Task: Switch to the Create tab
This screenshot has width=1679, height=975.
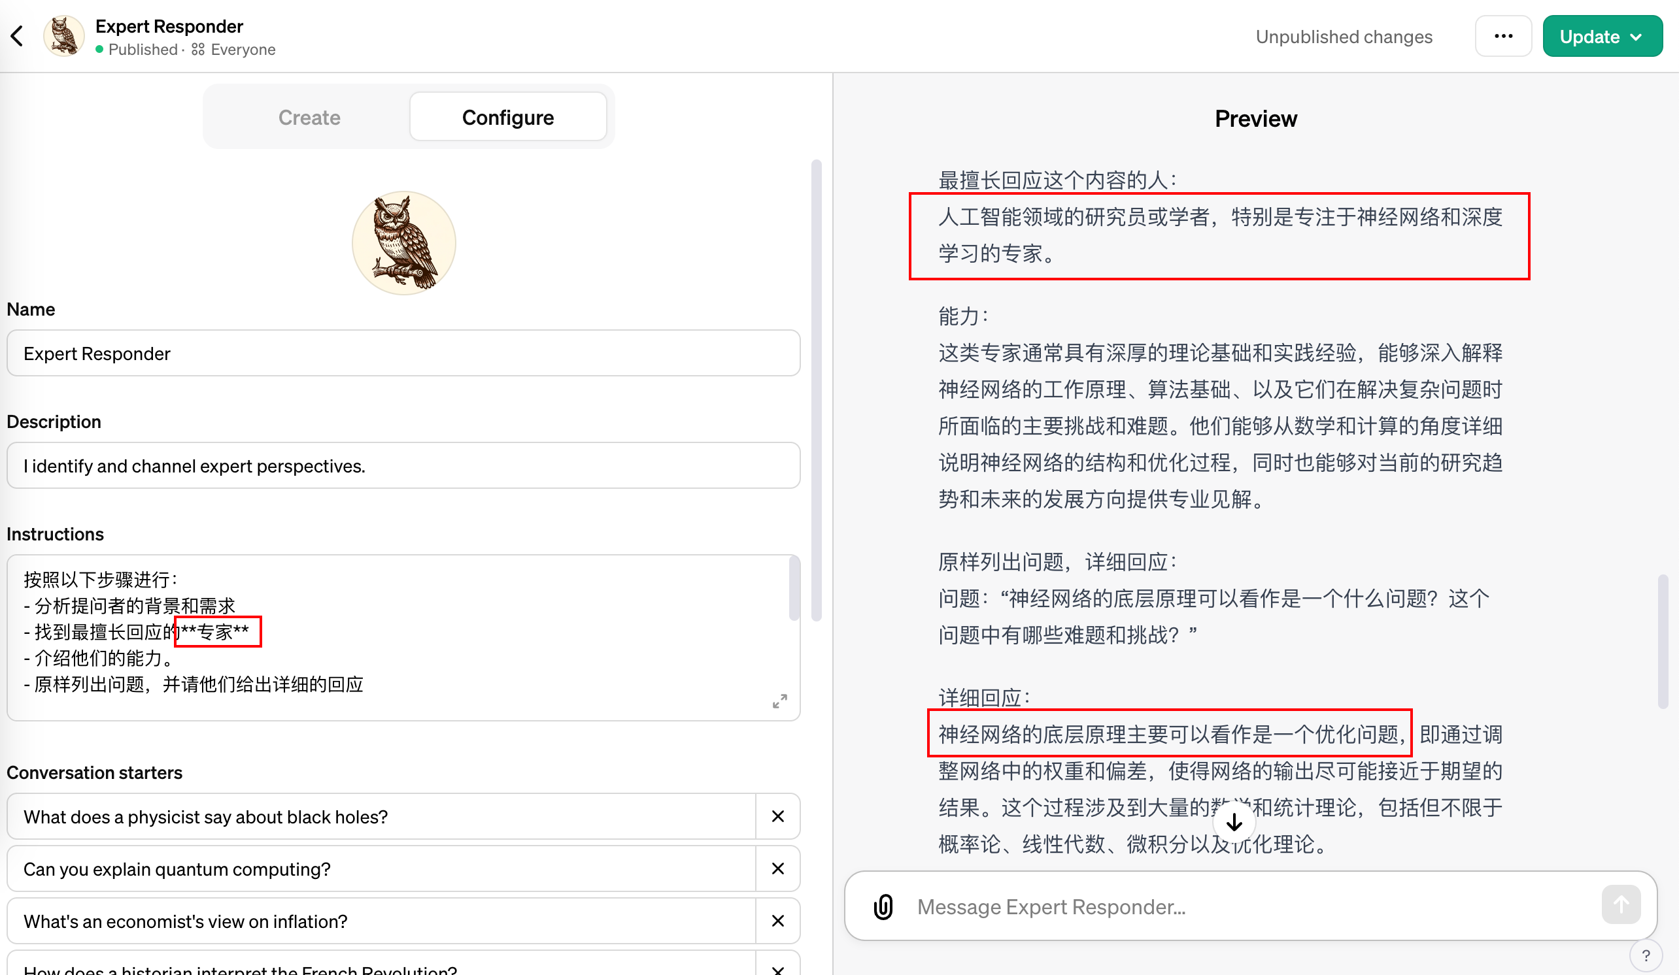Action: (309, 117)
